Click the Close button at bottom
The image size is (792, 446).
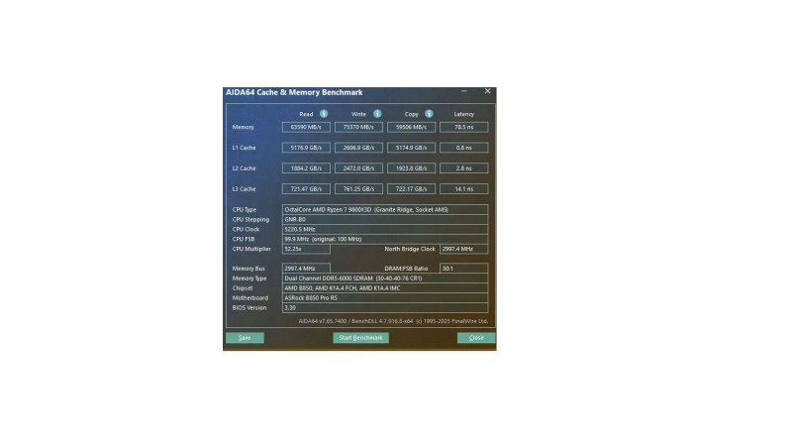(476, 338)
